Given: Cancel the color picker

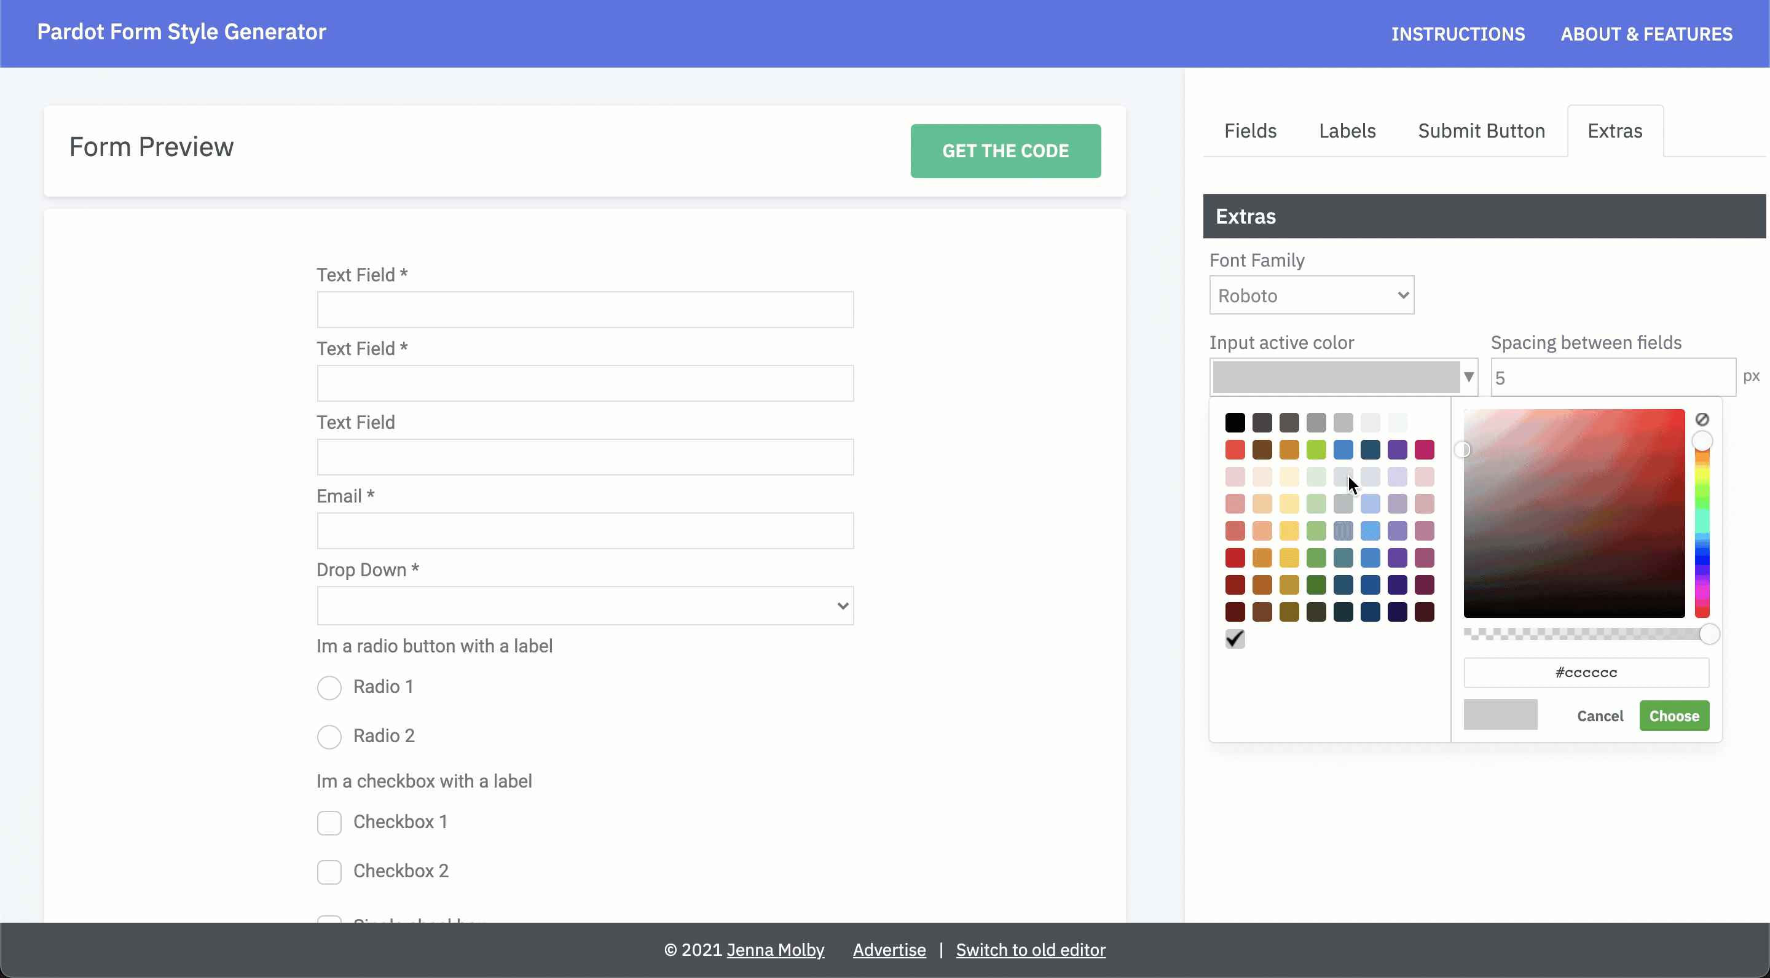Looking at the screenshot, I should pyautogui.click(x=1600, y=715).
